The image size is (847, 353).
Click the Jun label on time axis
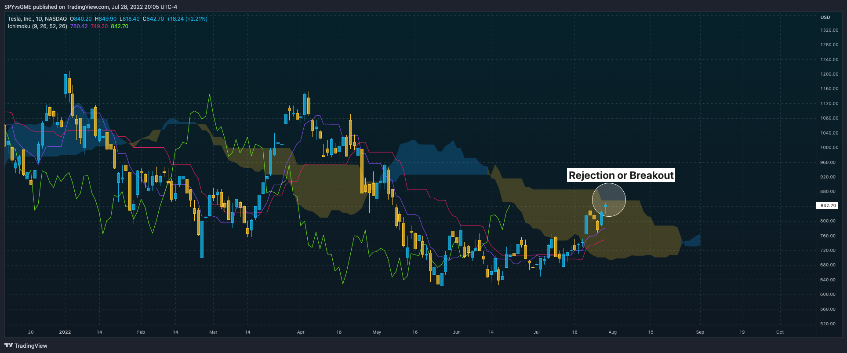tap(457, 332)
